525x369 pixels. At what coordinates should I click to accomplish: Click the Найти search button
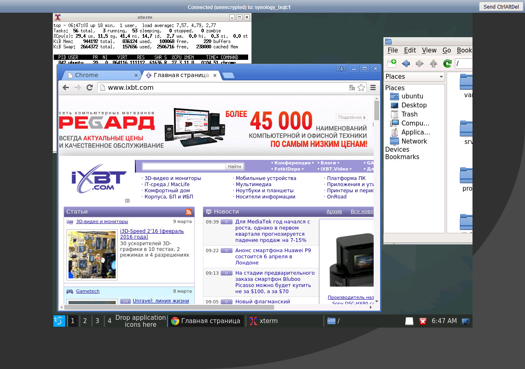pyautogui.click(x=235, y=166)
